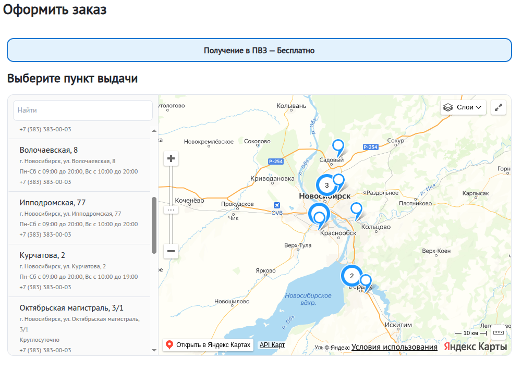Image resolution: width=522 pixels, height=371 pixels.
Task: Click the cluster marker labeled 3
Action: 326,185
